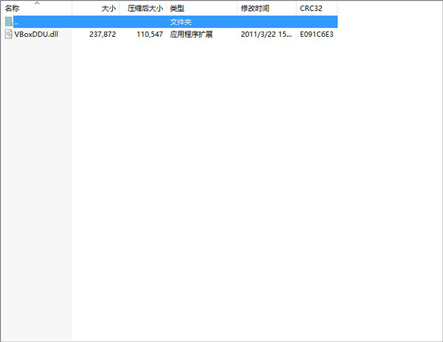Image resolution: width=443 pixels, height=342 pixels.
Task: Sort the list by the 压缩后大小 column header
Action: coord(143,8)
